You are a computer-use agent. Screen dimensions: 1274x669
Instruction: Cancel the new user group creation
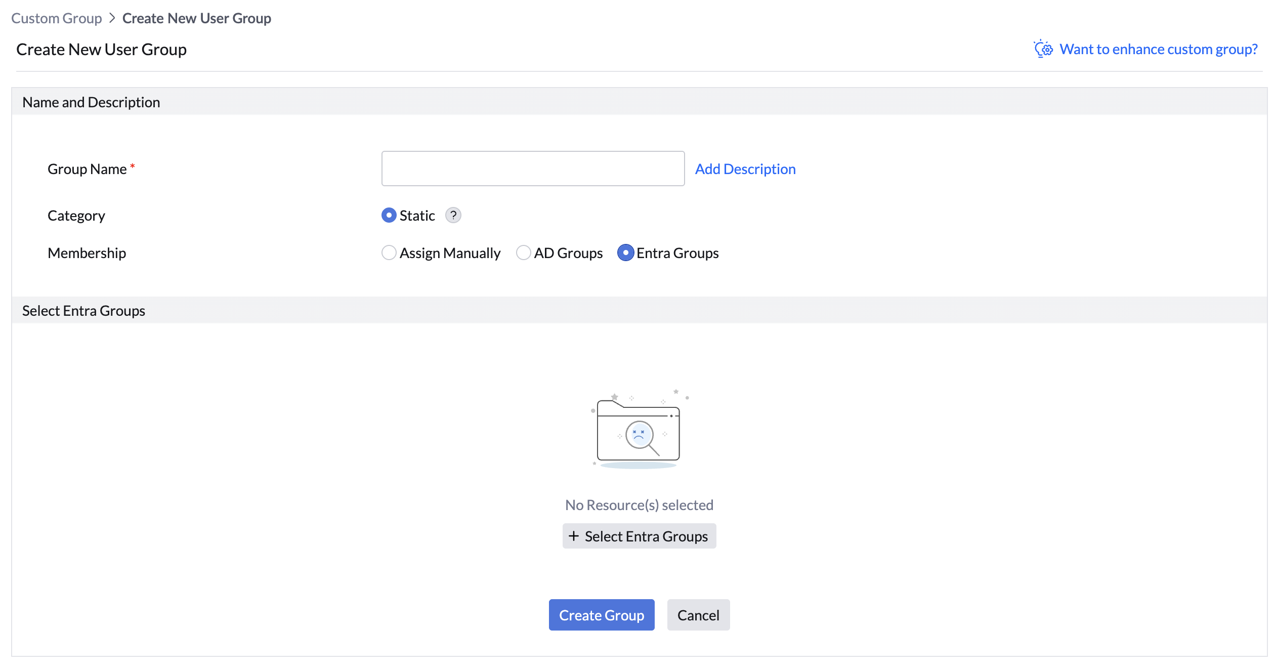[698, 615]
